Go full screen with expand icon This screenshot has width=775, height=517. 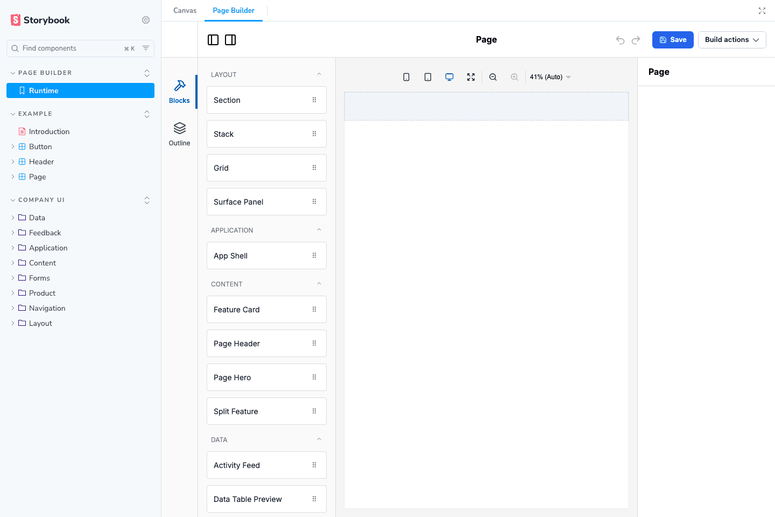[762, 11]
